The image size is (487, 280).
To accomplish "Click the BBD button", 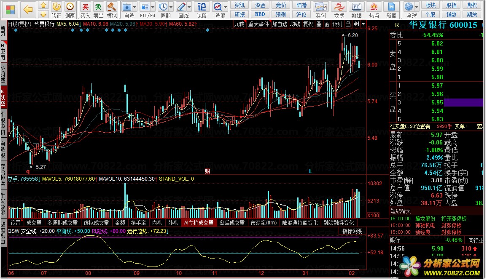I will pos(260,14).
